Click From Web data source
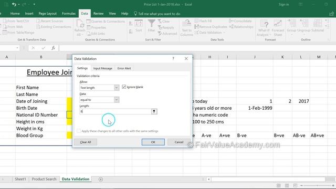Screen dimensions: 336x189 point(13,27)
